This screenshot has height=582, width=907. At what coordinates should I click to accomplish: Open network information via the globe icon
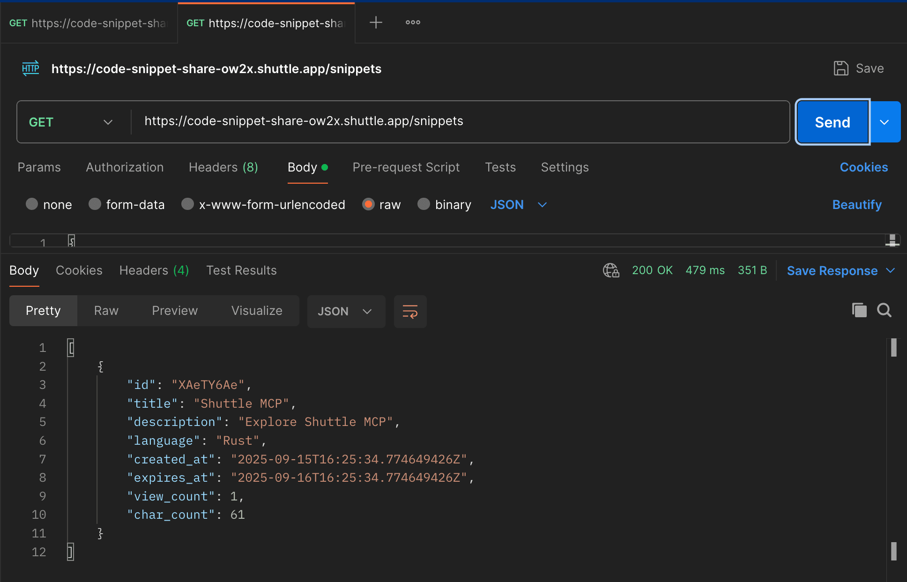(610, 270)
